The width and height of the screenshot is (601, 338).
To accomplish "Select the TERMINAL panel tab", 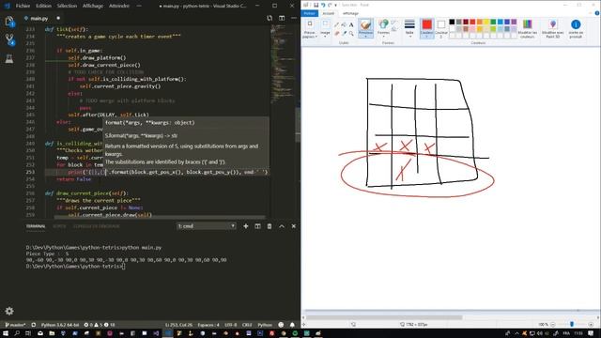I will (x=36, y=226).
